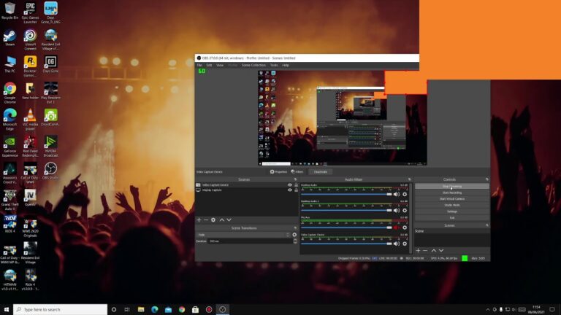Screen dimensions: 561x315
Task: Toggle visibility of Display Capture source
Action: pos(289,190)
